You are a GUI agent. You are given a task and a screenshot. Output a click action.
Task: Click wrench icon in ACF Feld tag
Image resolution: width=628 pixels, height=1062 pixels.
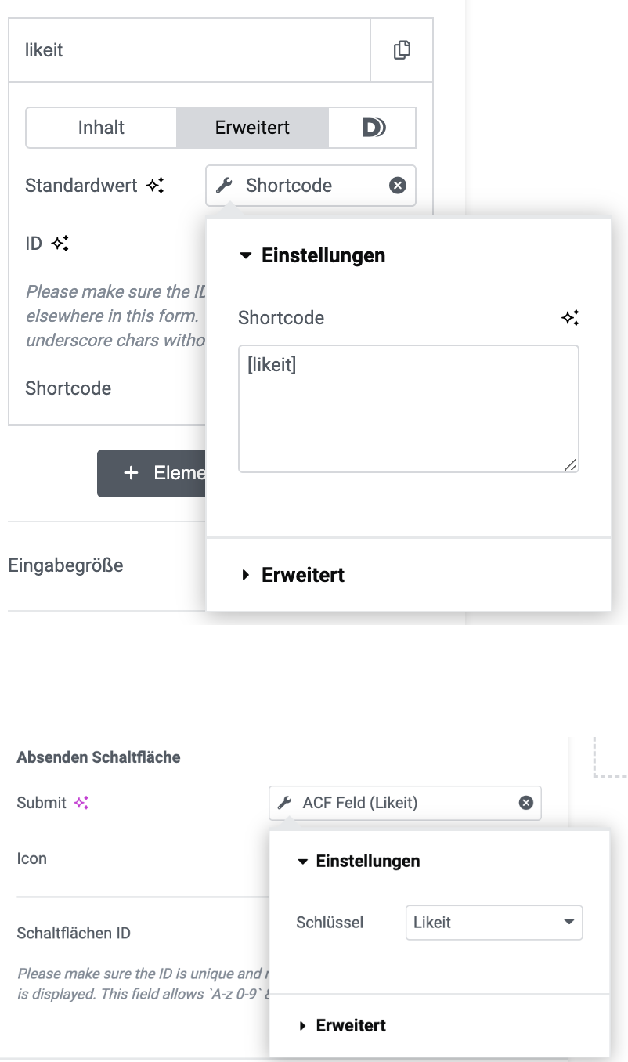click(x=285, y=803)
